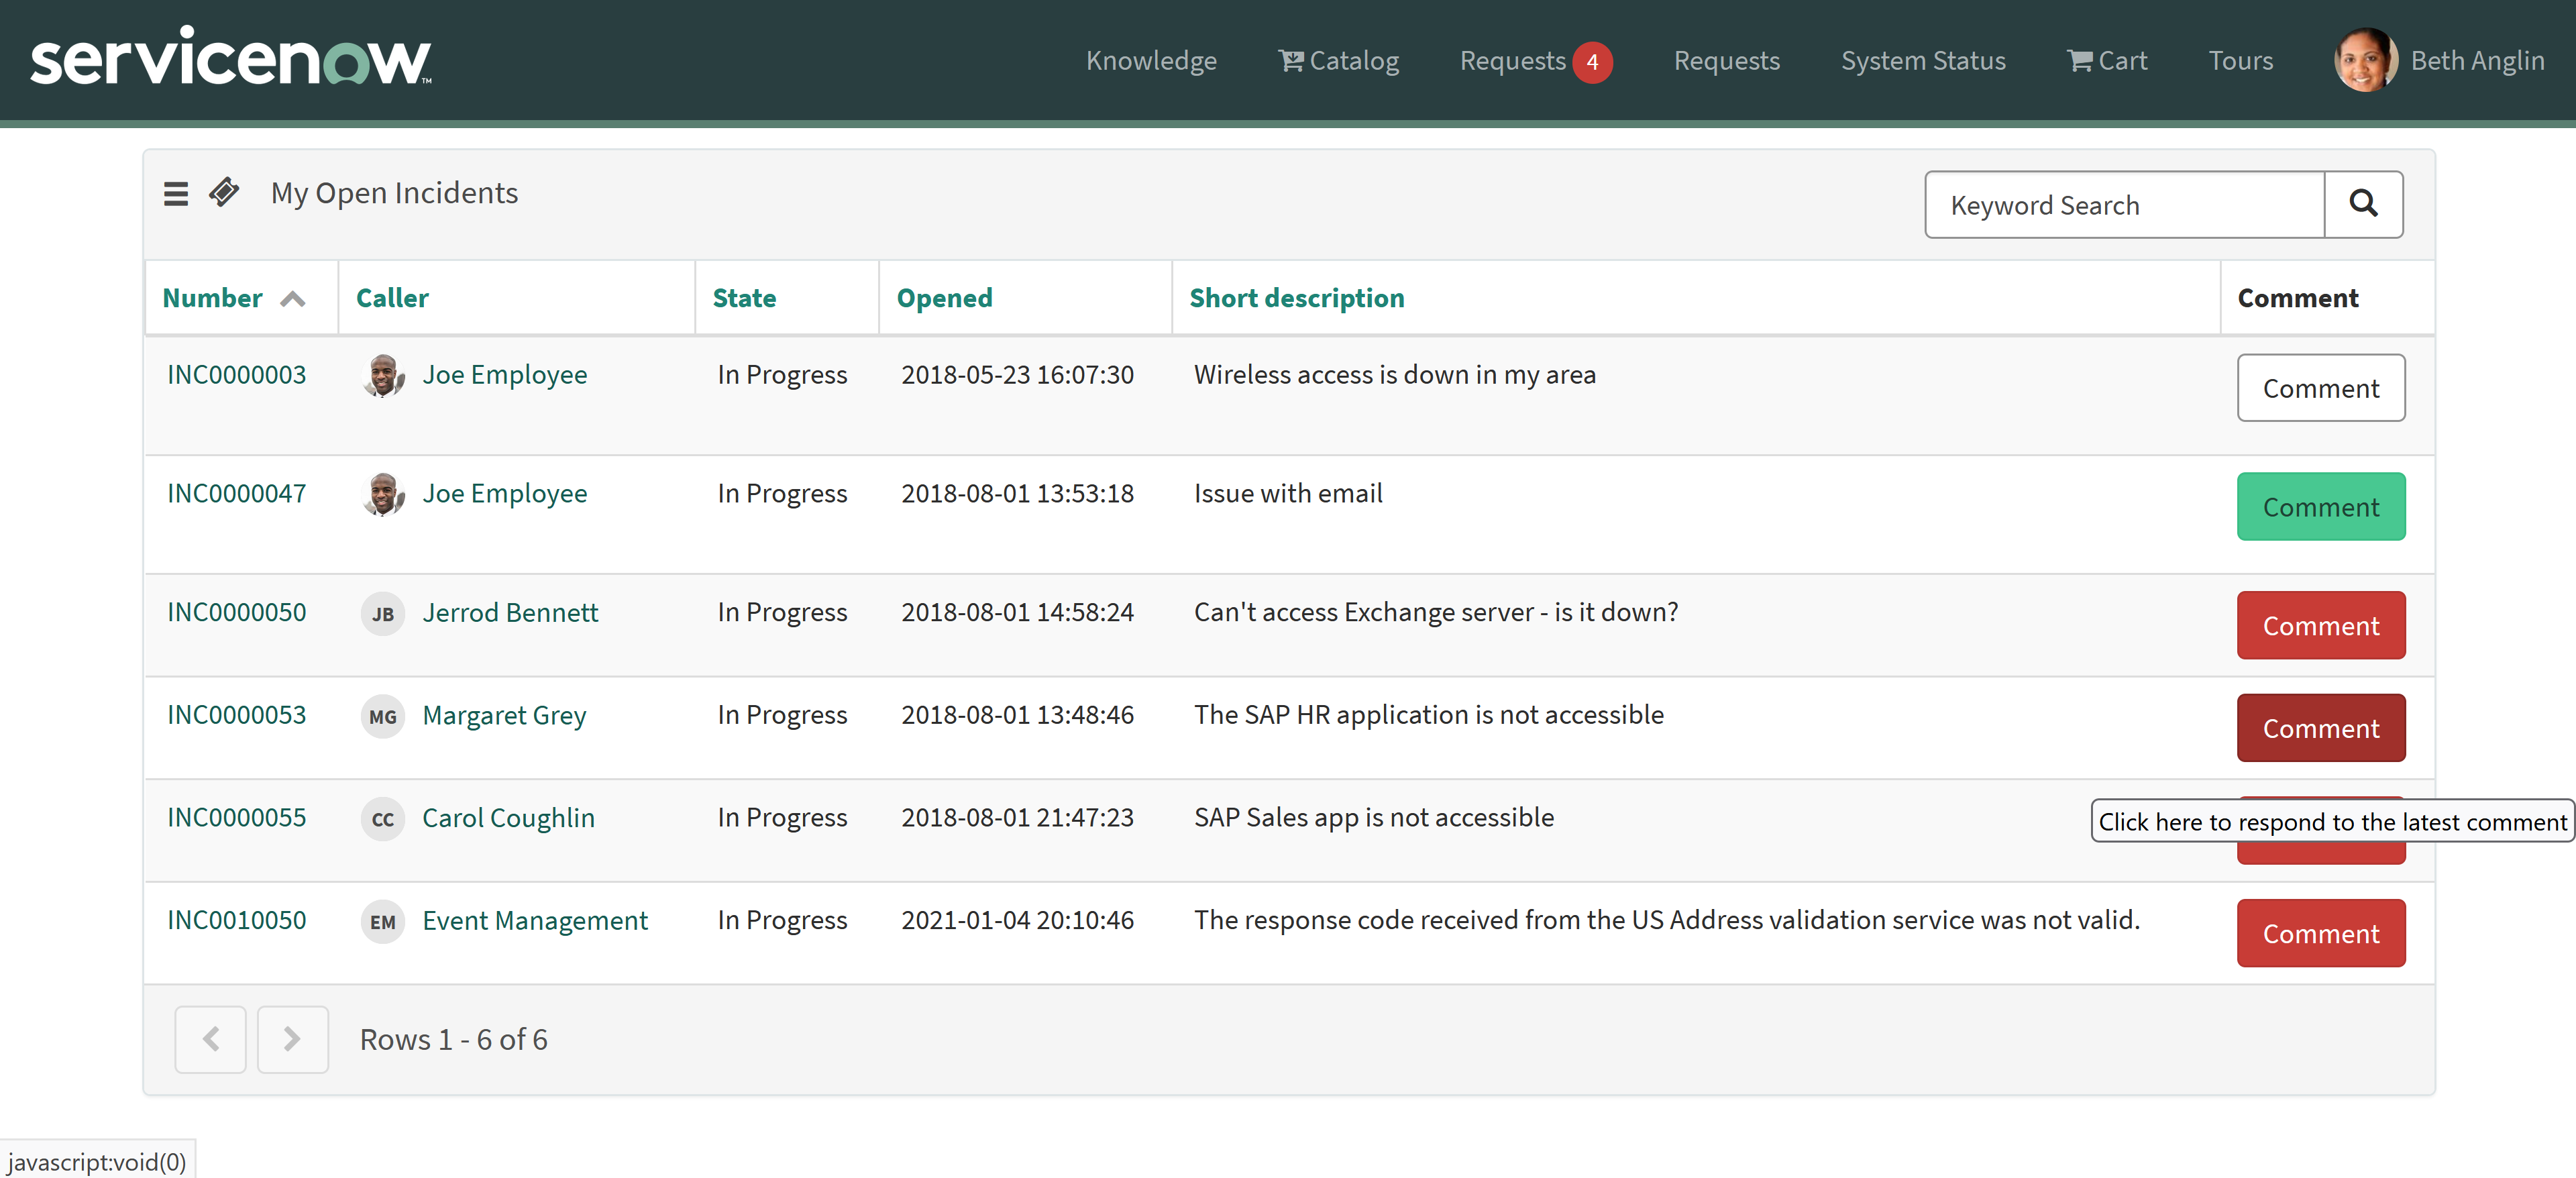This screenshot has height=1178, width=2576.
Task: Click the MG avatar badge for Margaret Grey
Action: [x=382, y=717]
